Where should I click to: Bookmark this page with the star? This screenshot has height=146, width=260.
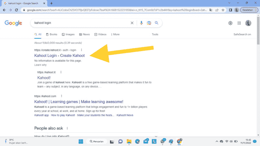pos(223,10)
